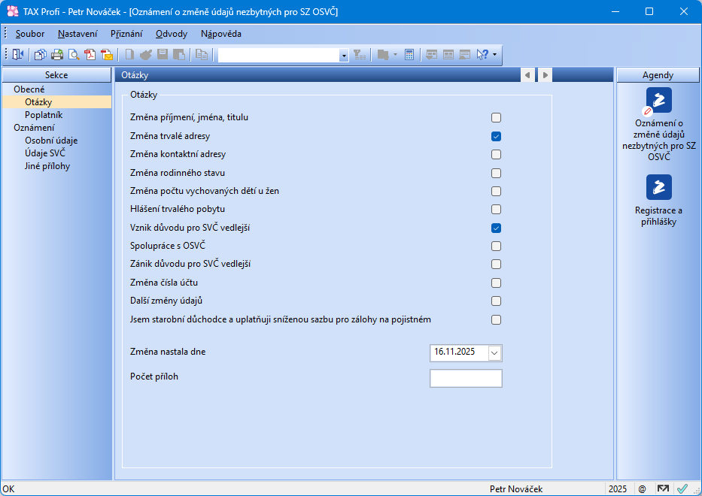Open the Přiznání menu
This screenshot has width=702, height=496.
[x=126, y=34]
